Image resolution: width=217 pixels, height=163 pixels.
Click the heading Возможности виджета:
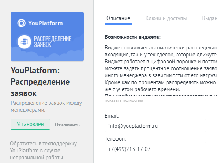tap(132, 37)
